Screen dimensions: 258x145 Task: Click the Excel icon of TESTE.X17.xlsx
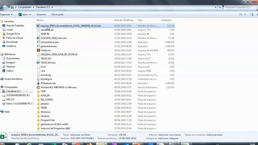tap(38, 63)
